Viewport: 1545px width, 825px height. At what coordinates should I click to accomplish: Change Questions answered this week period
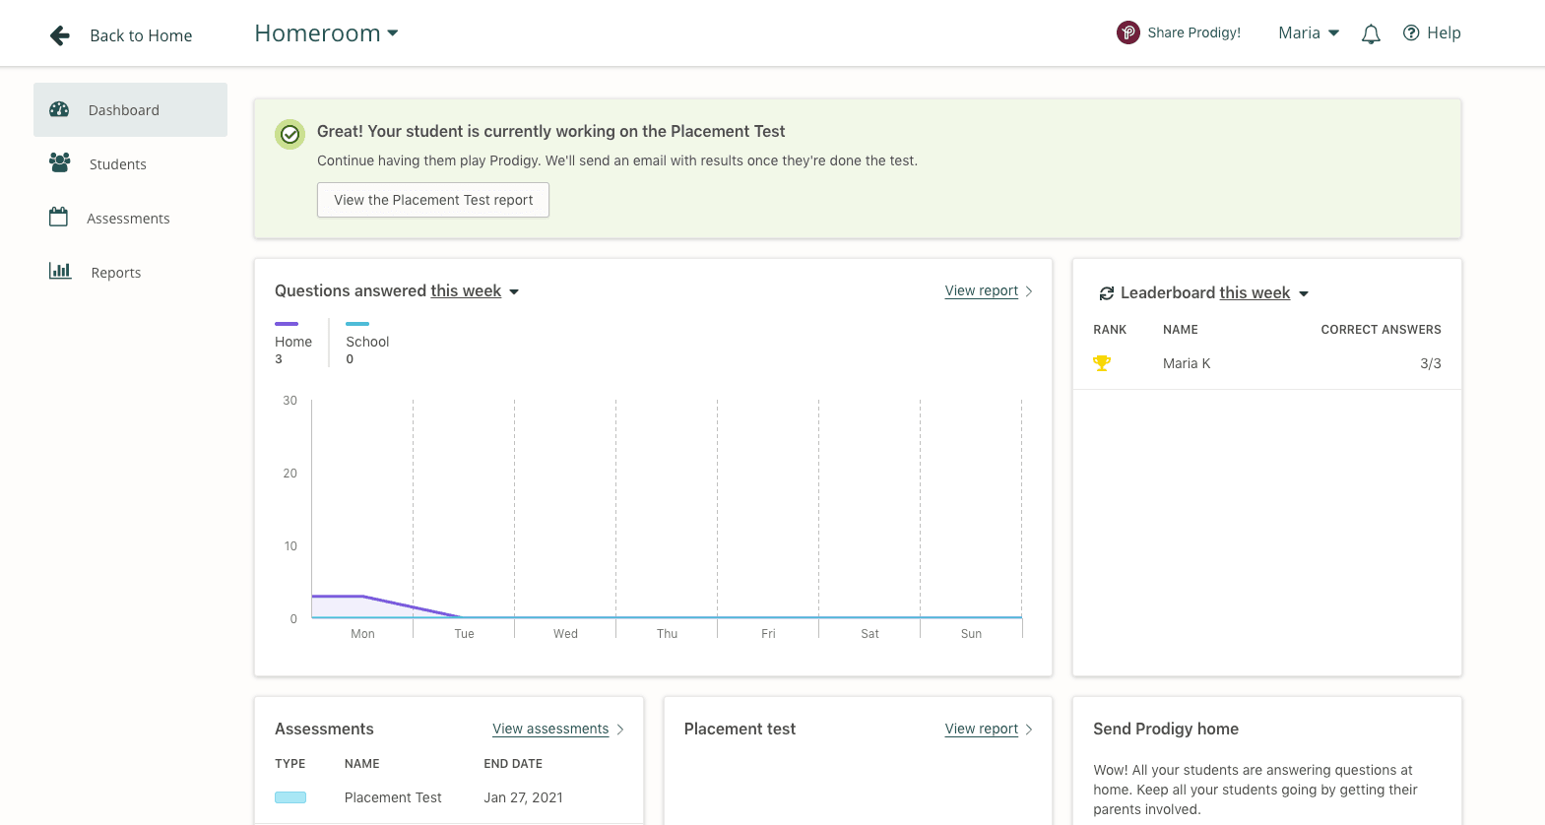coord(475,291)
